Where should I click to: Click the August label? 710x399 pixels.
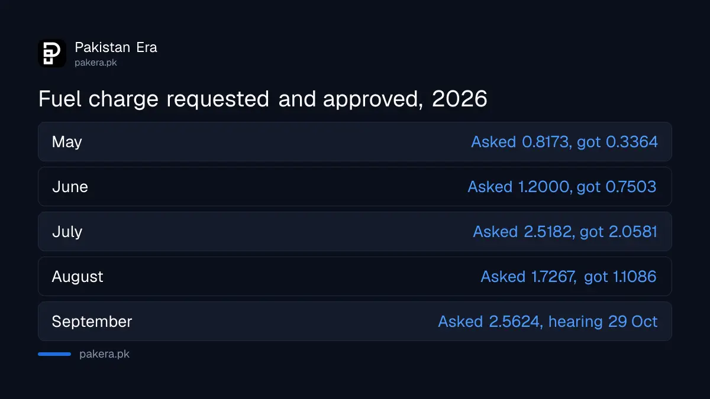coord(78,277)
